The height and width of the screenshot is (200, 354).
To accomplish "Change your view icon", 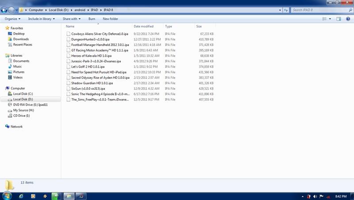I will click(x=324, y=19).
